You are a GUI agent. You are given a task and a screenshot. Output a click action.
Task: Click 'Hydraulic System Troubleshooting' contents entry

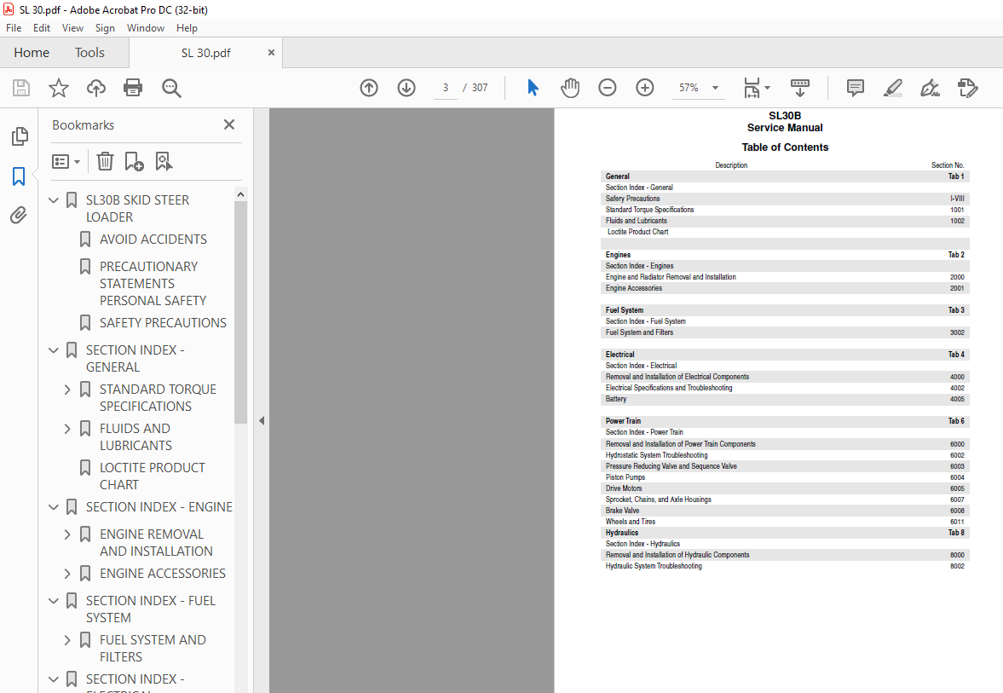point(654,566)
